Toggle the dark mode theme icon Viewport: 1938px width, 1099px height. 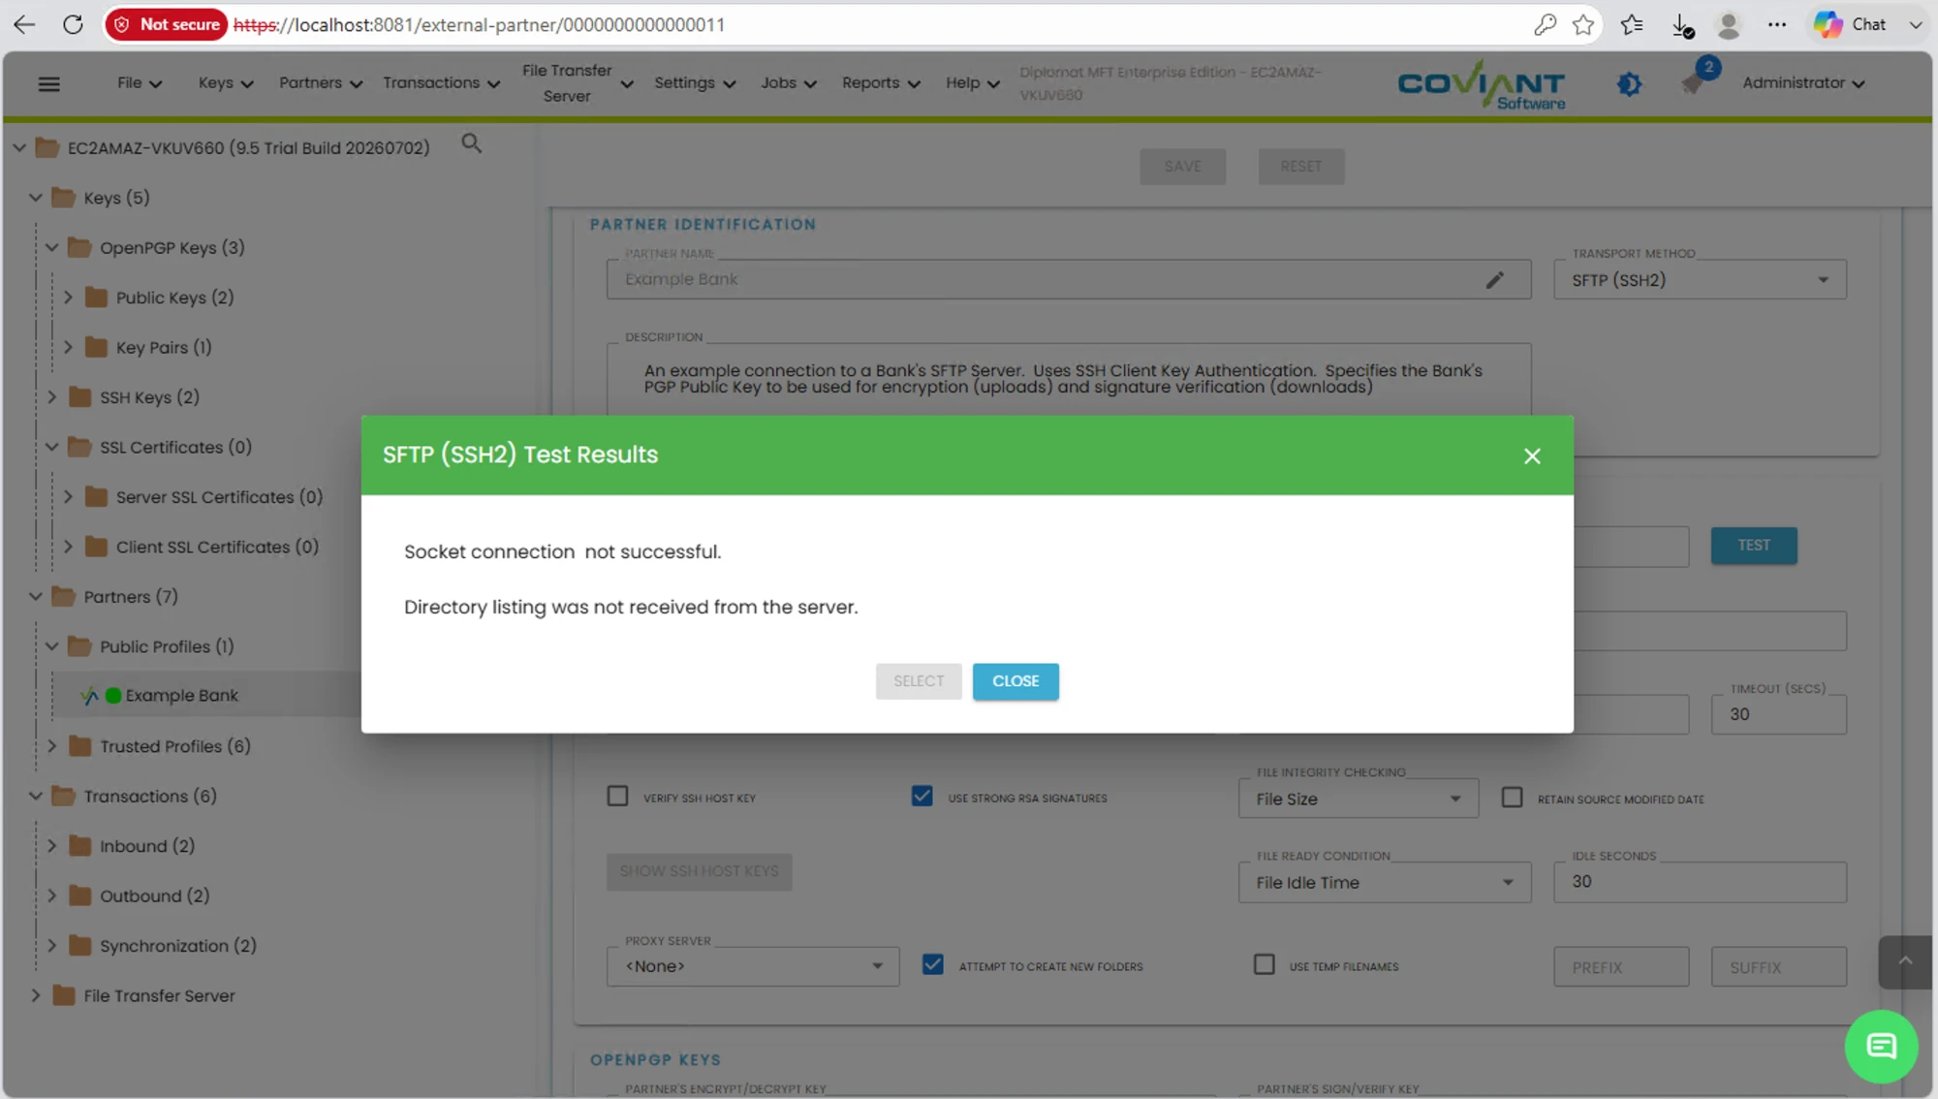[x=1630, y=84]
